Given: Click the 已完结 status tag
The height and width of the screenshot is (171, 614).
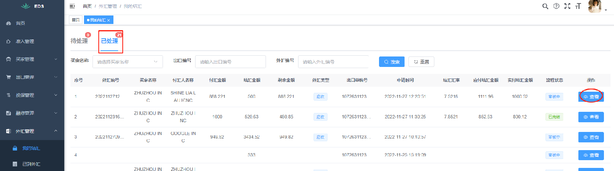Looking at the screenshot, I should tap(554, 117).
